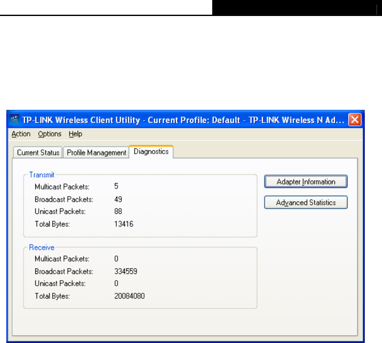This screenshot has height=343, width=382.
Task: Select Transmit Total Bytes value 13416
Action: (x=124, y=224)
